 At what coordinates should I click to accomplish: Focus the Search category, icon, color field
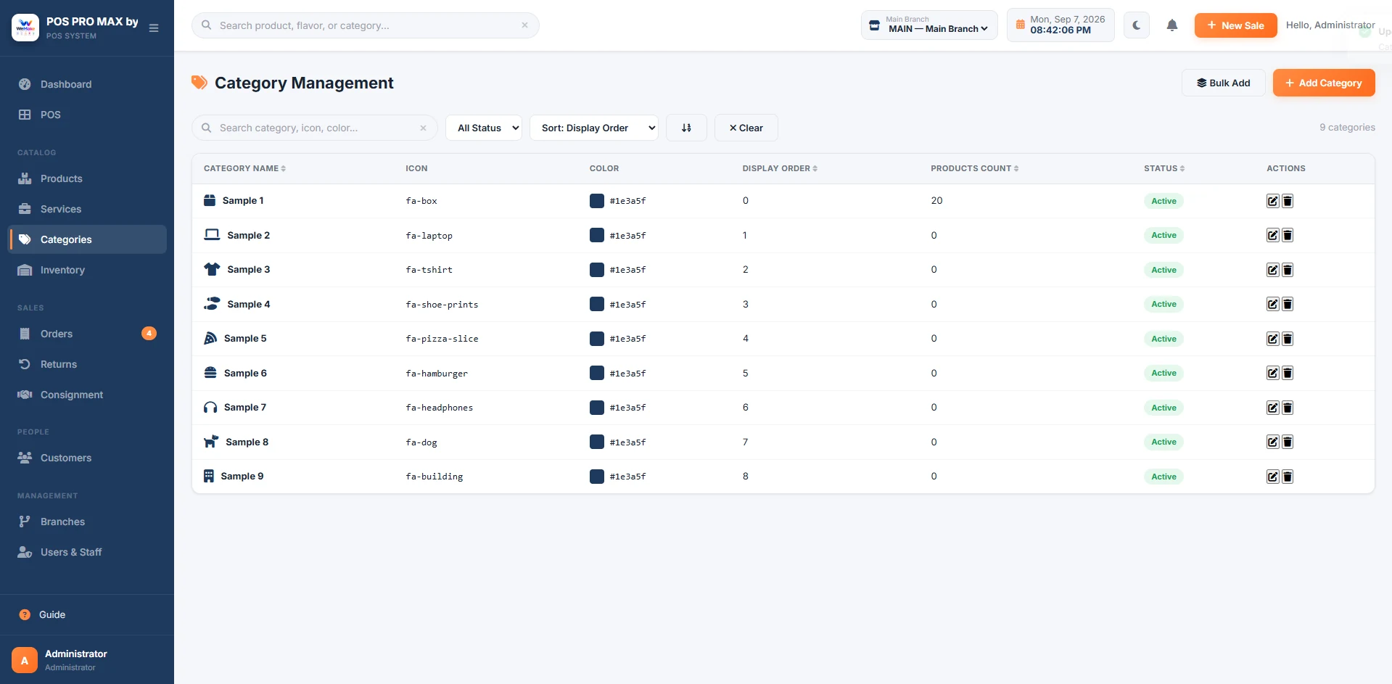(x=315, y=128)
